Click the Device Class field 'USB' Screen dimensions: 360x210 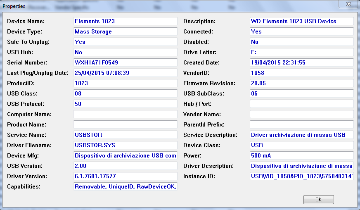click(302, 146)
